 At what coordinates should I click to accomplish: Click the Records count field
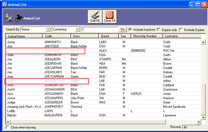[x=191, y=127]
